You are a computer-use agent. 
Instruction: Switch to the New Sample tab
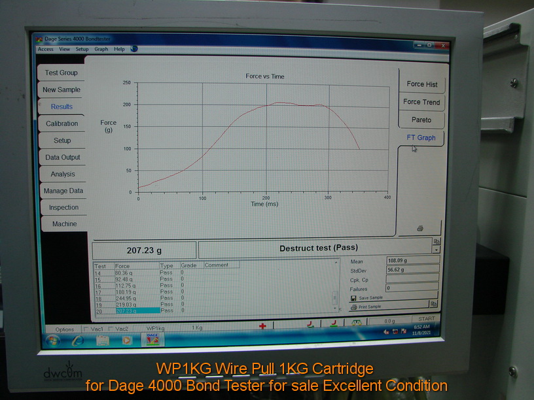click(62, 90)
